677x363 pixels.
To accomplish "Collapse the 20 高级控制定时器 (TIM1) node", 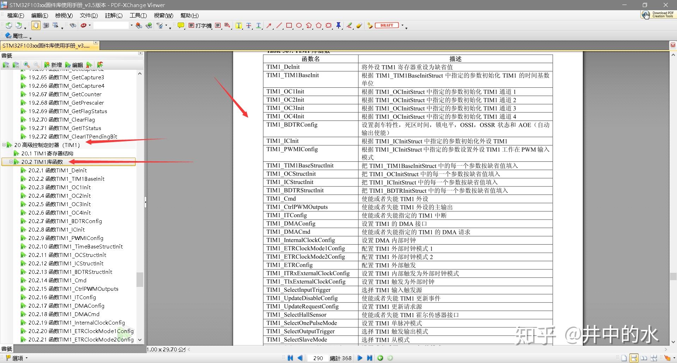I will [x=4, y=145].
